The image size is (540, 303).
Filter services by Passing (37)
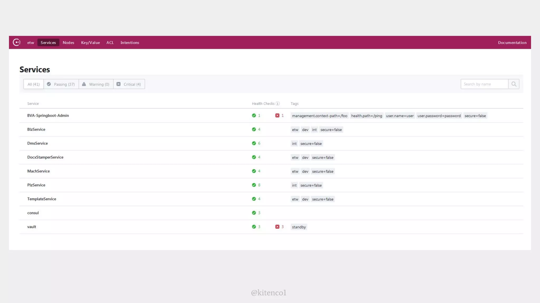(x=61, y=84)
